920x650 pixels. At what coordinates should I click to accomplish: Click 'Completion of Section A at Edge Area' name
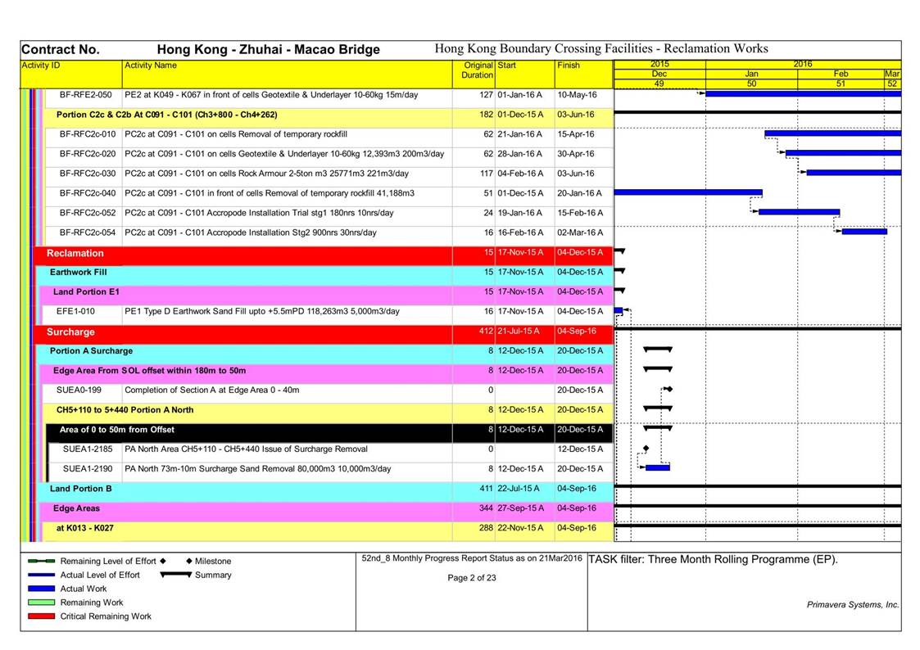[212, 390]
